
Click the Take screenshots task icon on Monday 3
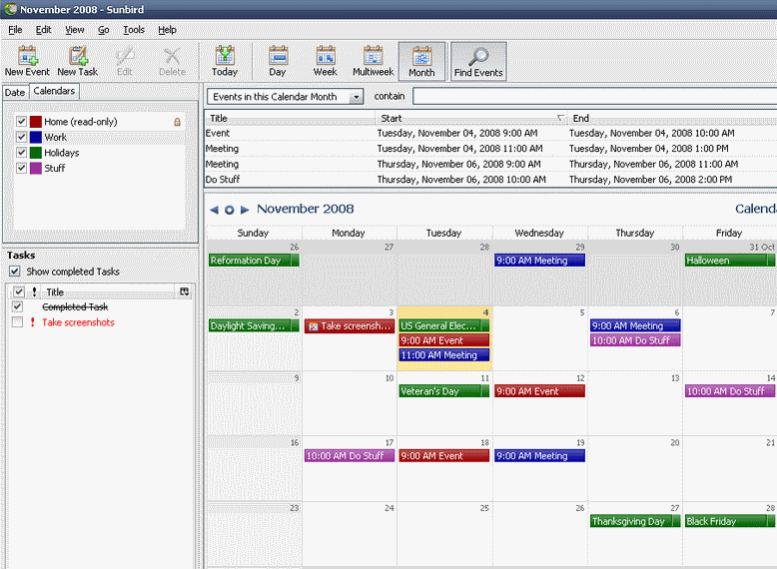coord(314,326)
